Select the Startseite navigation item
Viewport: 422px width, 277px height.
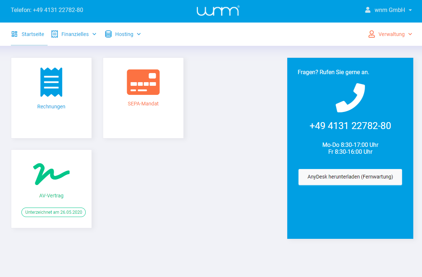tap(33, 34)
